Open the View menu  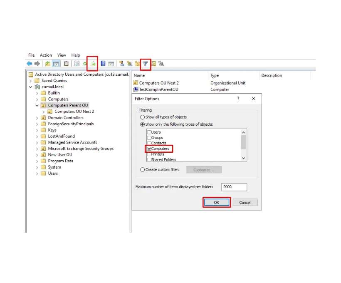pyautogui.click(x=62, y=55)
